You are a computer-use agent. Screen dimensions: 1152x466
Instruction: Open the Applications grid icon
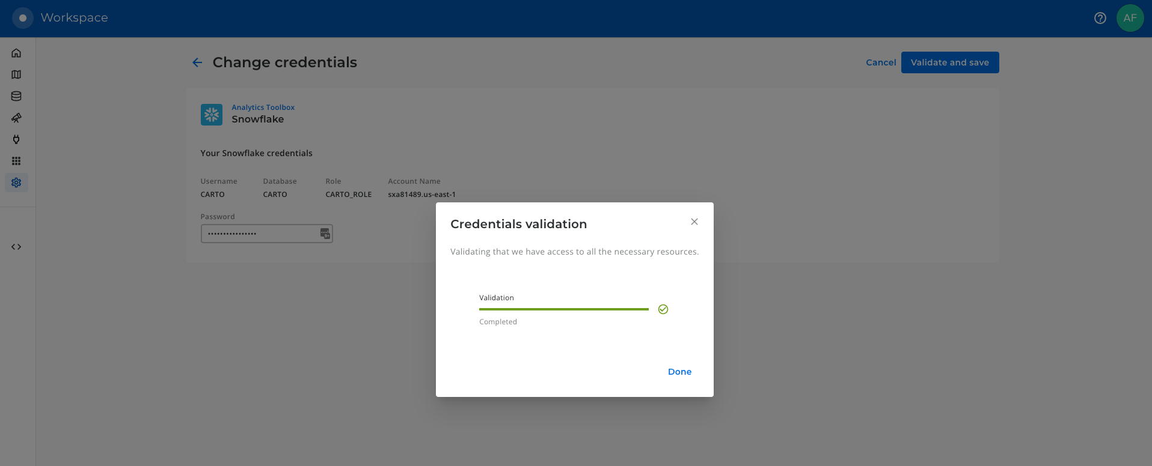pyautogui.click(x=16, y=161)
